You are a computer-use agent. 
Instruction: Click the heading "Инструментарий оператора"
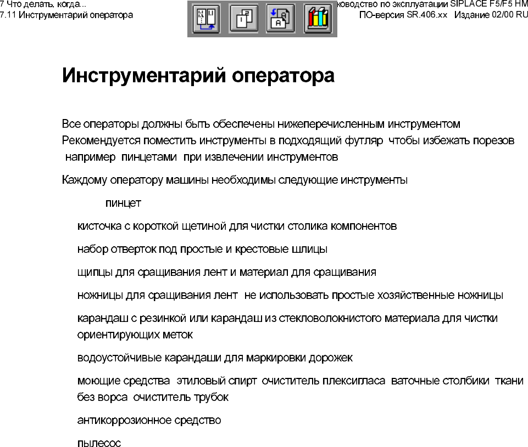tap(198, 75)
